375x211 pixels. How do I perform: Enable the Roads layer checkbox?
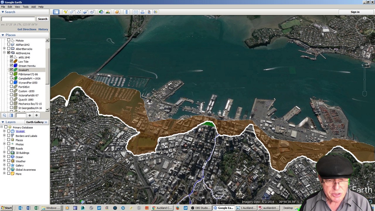pos(8,148)
